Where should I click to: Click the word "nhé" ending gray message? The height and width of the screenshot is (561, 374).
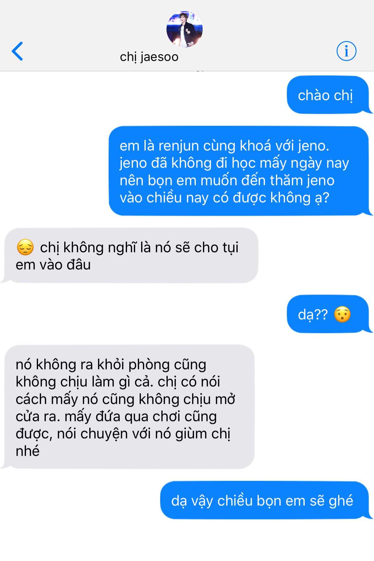(27, 451)
